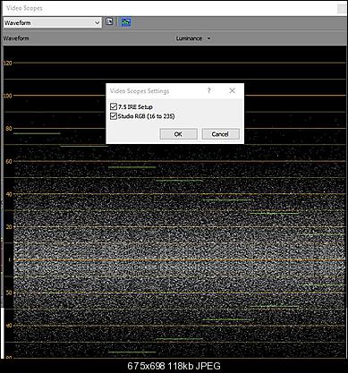Click the Video Scopes window title
The height and width of the screenshot is (373, 348).
pyautogui.click(x=24, y=8)
